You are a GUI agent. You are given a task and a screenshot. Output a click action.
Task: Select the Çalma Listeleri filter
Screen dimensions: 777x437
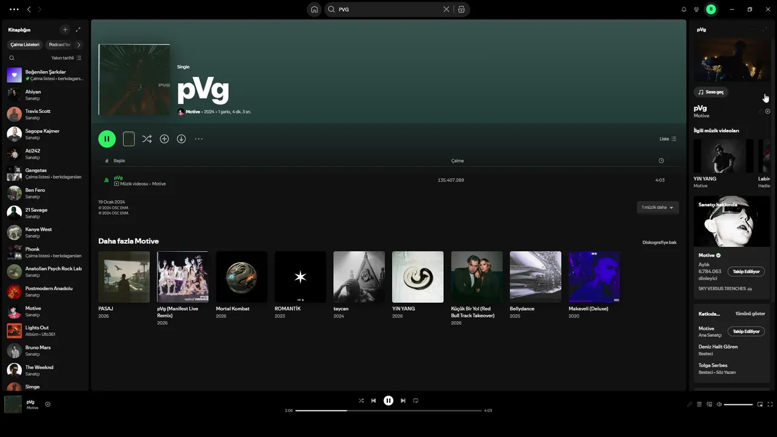(x=25, y=44)
